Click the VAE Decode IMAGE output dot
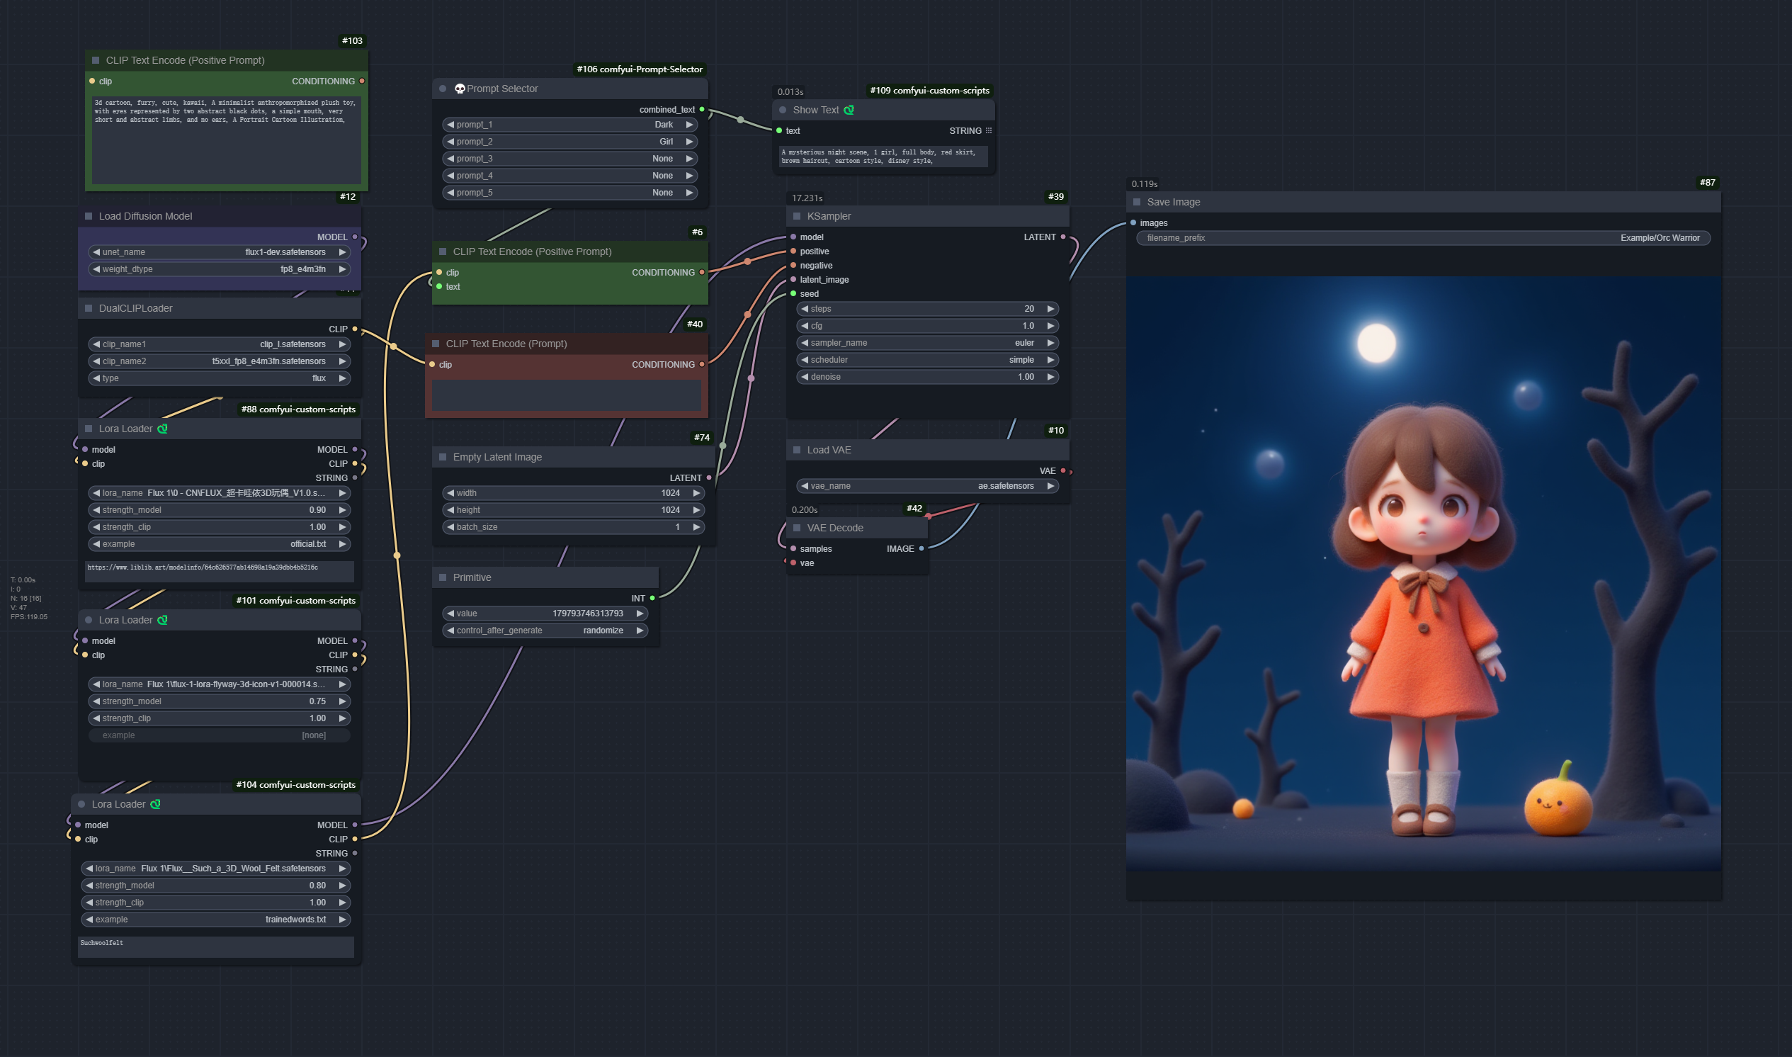 (x=921, y=549)
